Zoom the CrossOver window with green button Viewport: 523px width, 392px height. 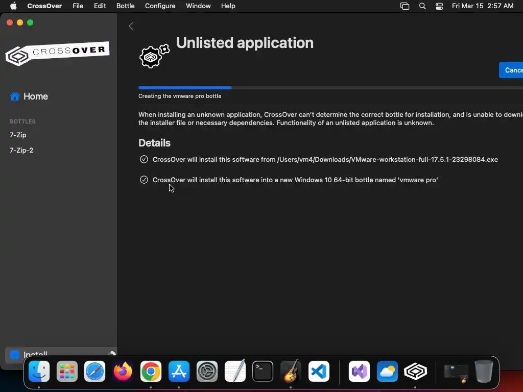[30, 22]
